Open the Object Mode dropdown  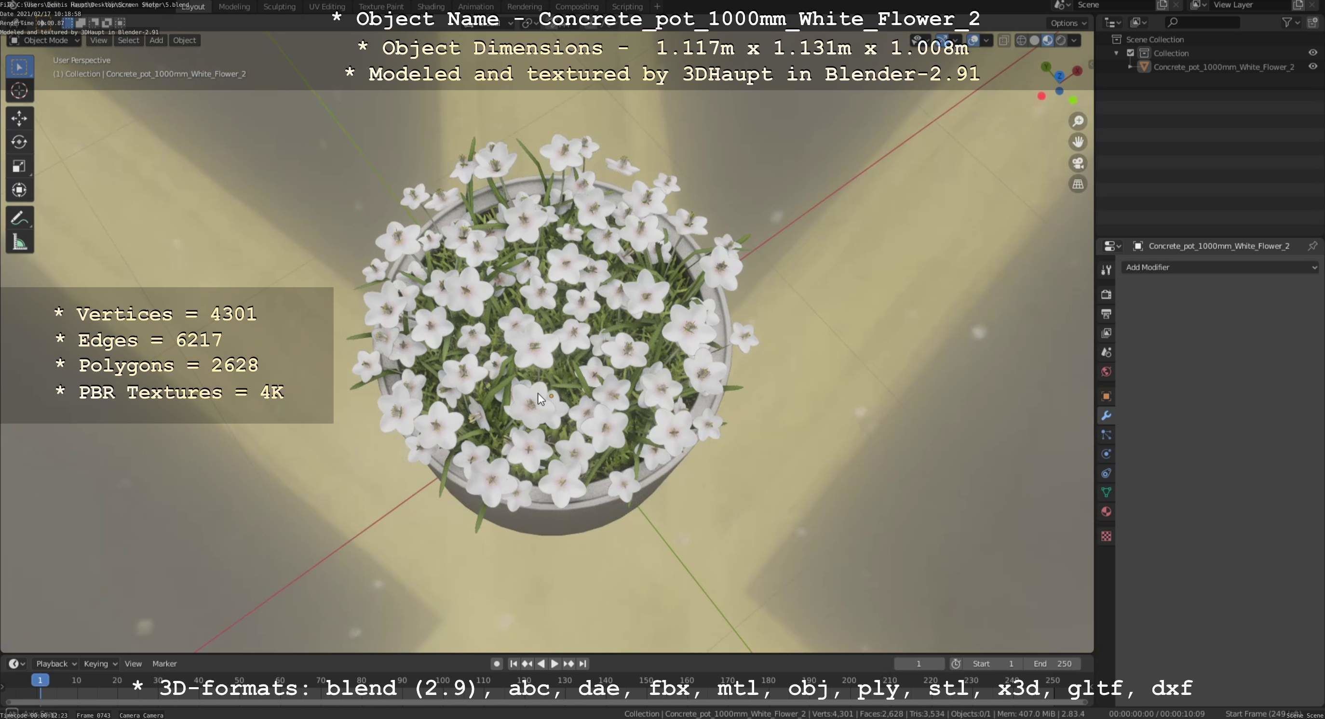pyautogui.click(x=45, y=40)
